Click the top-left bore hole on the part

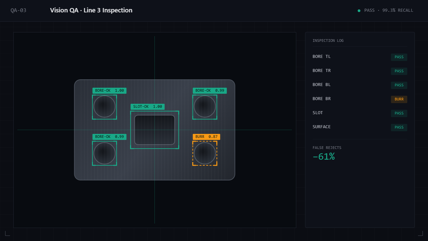click(x=104, y=106)
